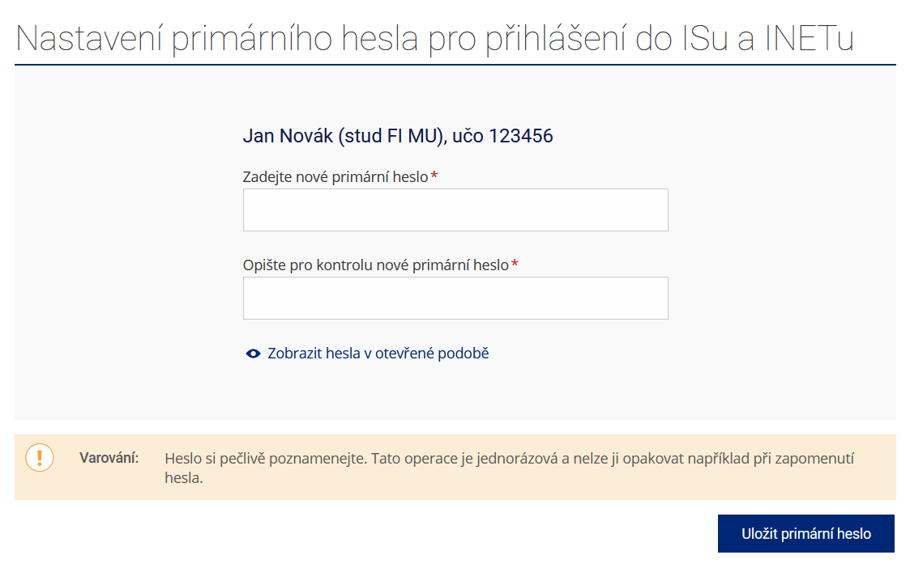This screenshot has width=910, height=572.
Task: Click the word podobě in the show-passwords link
Action: (464, 354)
